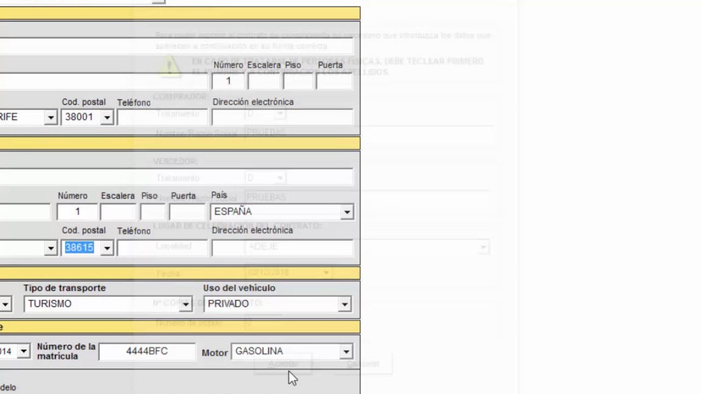Click Dirección electrónica field beside postal code 38001
Image resolution: width=701 pixels, height=394 pixels.
click(x=282, y=117)
